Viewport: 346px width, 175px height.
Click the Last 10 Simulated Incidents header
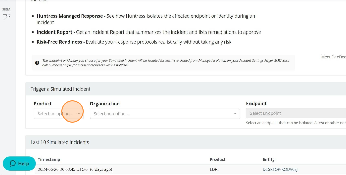(60, 142)
